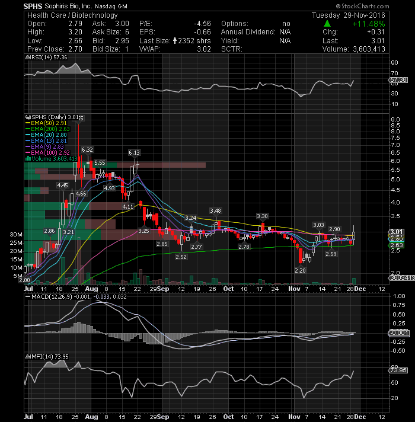
Task: Click the Chg value +0.31
Action: pyautogui.click(x=376, y=32)
